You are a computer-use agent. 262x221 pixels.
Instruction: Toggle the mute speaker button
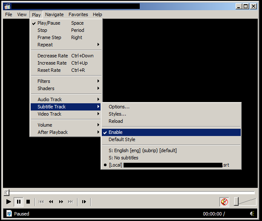224,202
